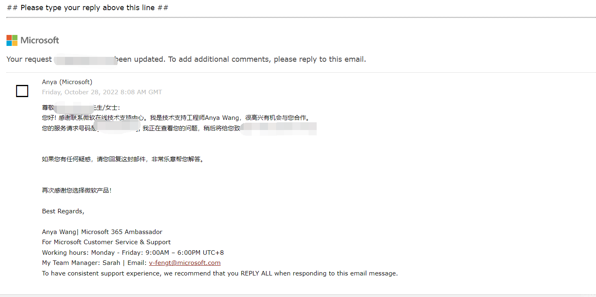Click the sender name Anya (Microsoft)

tap(67, 82)
